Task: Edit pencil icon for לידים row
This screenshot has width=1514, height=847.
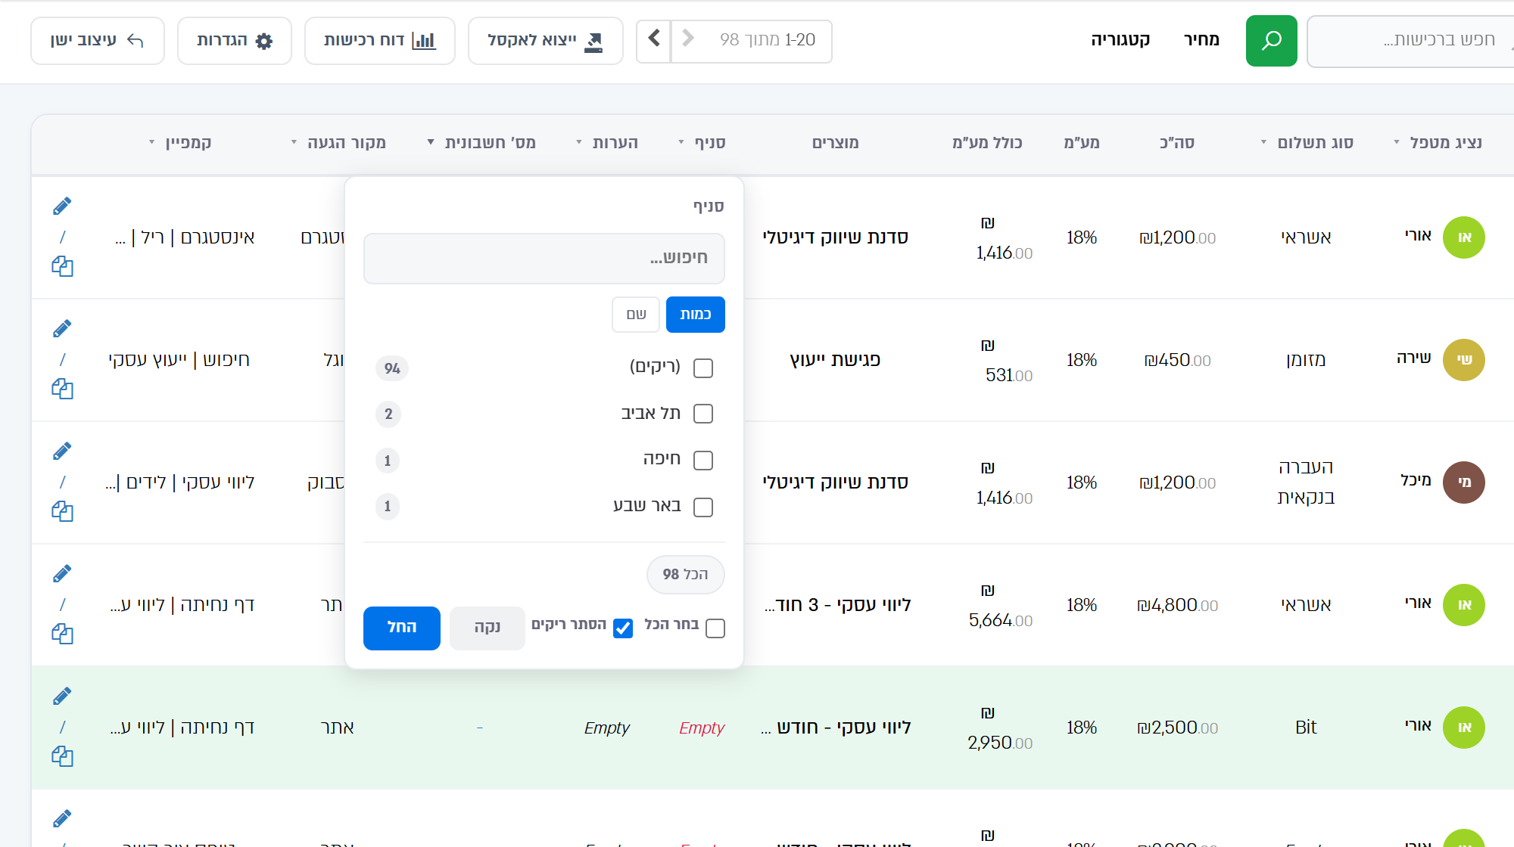Action: 62,451
